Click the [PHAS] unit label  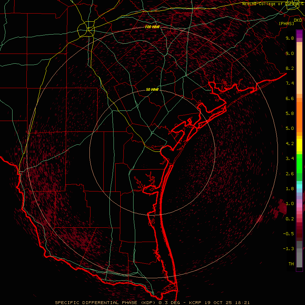click(x=286, y=24)
